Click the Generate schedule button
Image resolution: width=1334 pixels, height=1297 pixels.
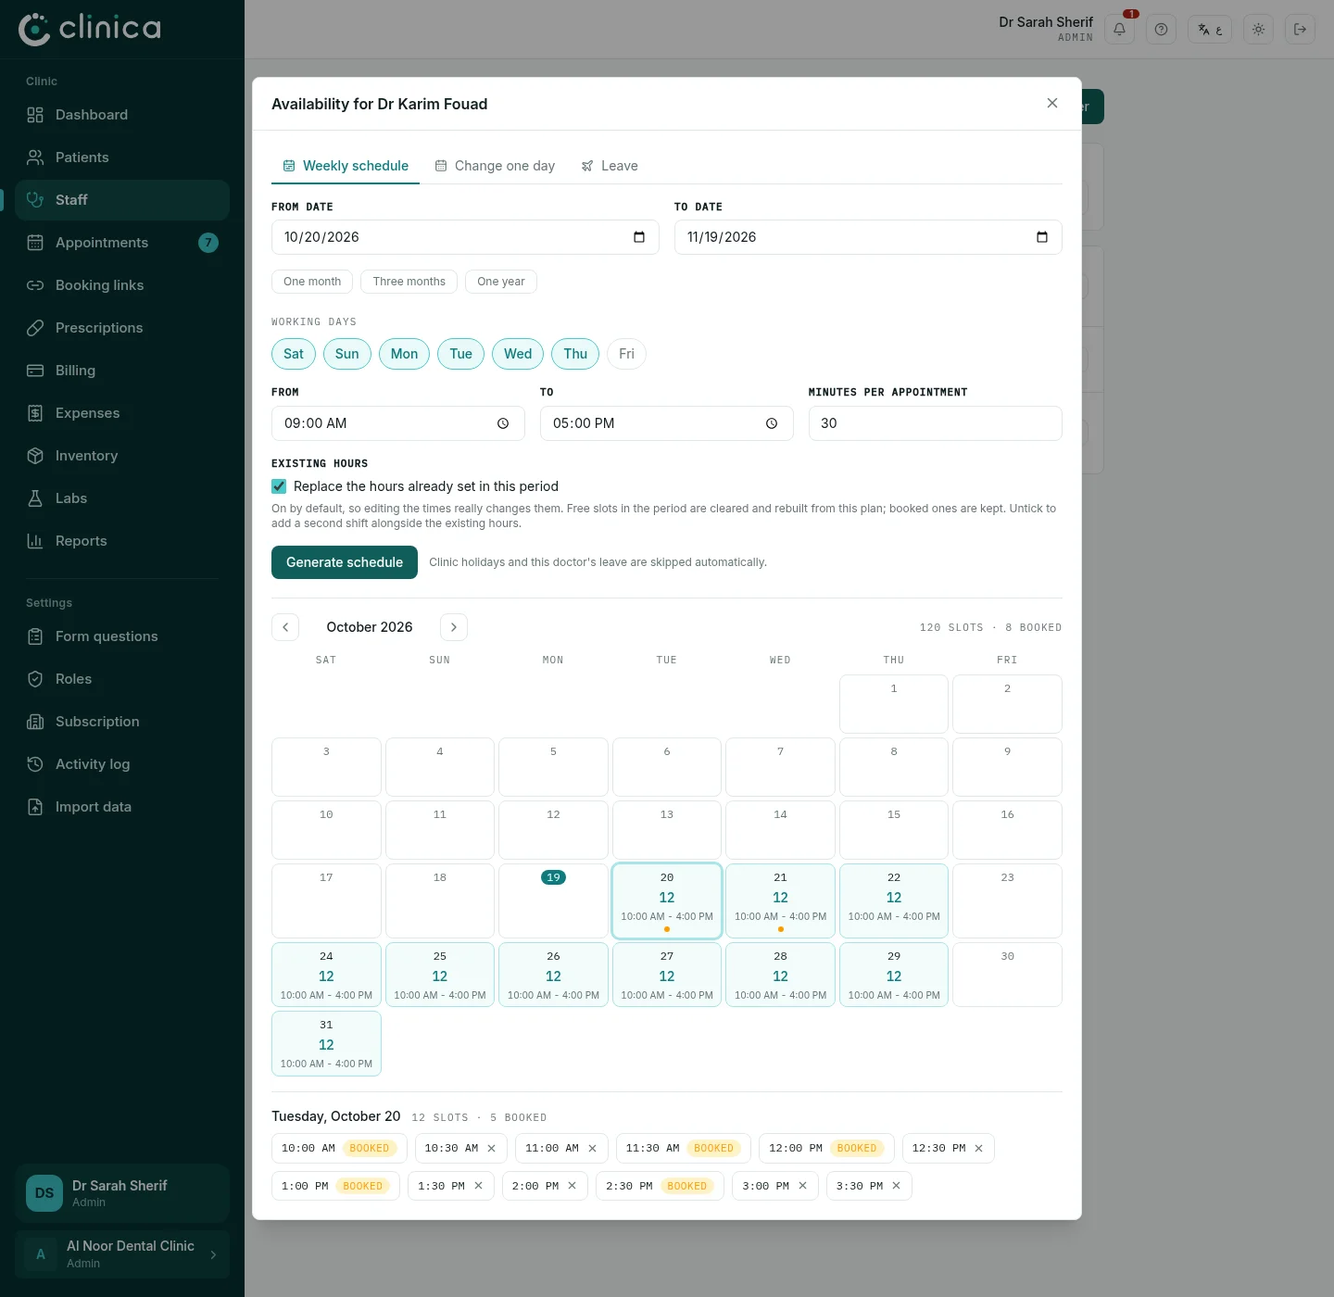pos(345,562)
